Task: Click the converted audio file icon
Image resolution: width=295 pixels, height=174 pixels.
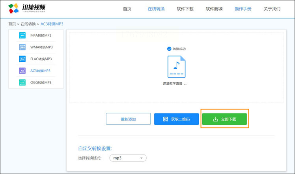Action: pyautogui.click(x=176, y=67)
